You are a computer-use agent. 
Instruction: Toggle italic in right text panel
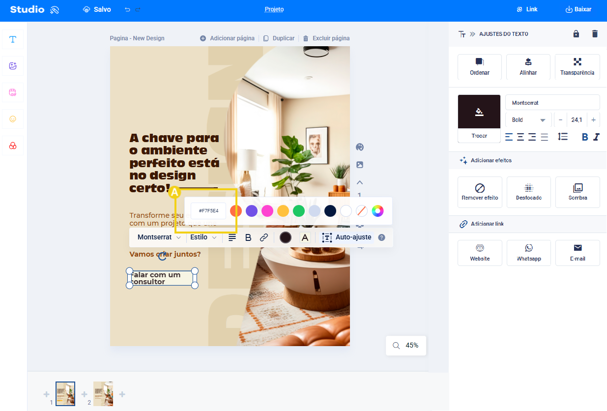596,137
